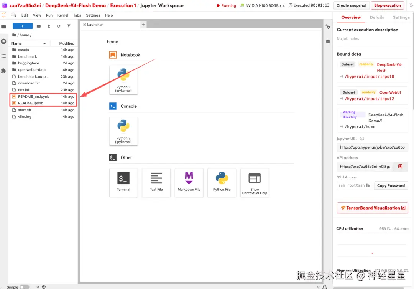Open a new Terminal from launcher

click(x=123, y=182)
